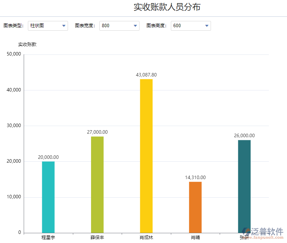
Task: Click the value label 27,000.00
Action: pyautogui.click(x=97, y=132)
